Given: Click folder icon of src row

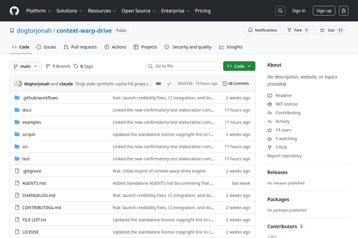Looking at the screenshot, I should pyautogui.click(x=17, y=147).
